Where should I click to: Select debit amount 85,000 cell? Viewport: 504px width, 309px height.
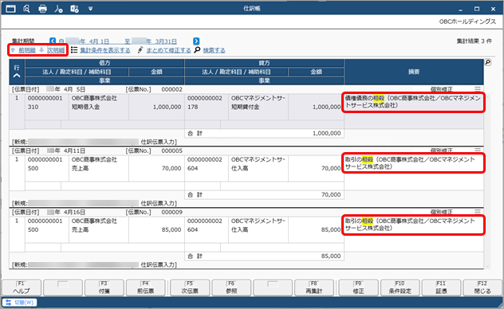[156, 229]
